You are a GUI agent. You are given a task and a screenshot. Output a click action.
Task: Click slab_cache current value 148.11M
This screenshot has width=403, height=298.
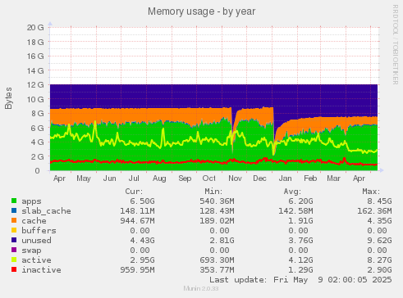(137, 211)
